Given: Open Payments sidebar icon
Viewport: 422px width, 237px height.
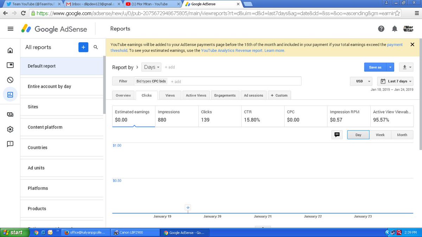Looking at the screenshot, I should [x=10, y=114].
